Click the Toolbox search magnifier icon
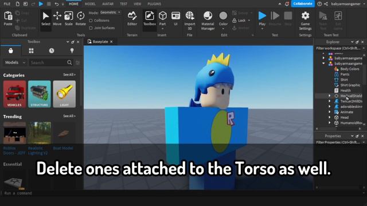 tap(69, 62)
